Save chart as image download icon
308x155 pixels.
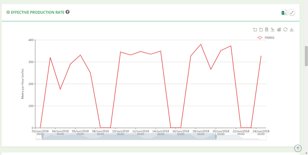pyautogui.click(x=292, y=30)
